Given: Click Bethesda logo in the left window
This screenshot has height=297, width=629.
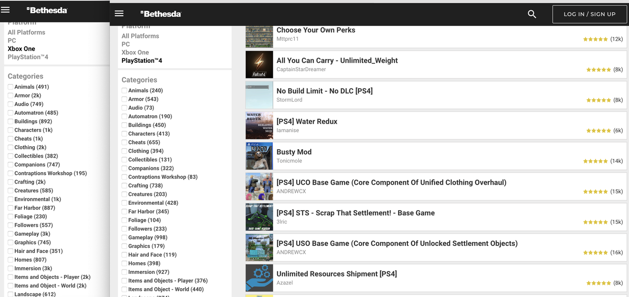Looking at the screenshot, I should pos(47,10).
